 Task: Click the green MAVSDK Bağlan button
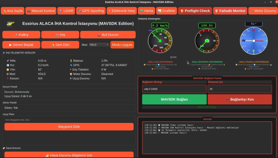(x=174, y=99)
